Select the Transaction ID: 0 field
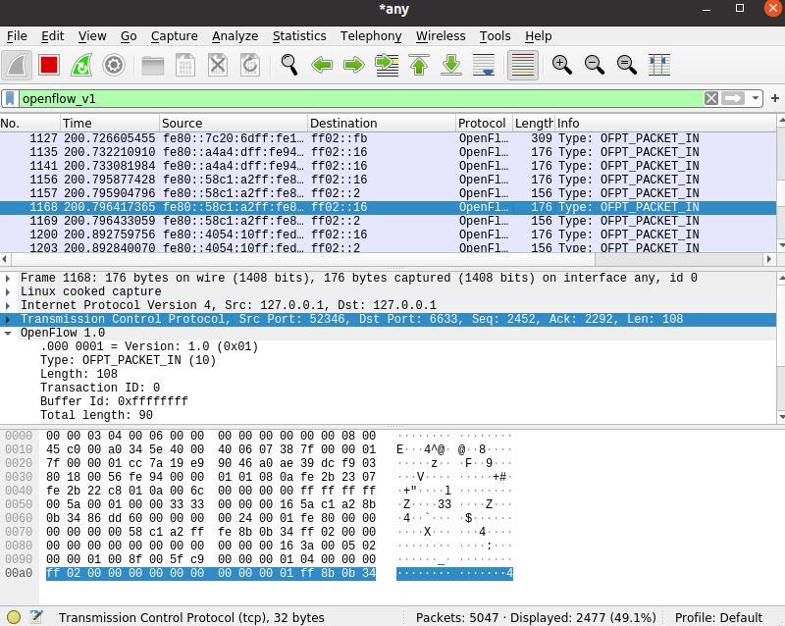 pyautogui.click(x=100, y=388)
